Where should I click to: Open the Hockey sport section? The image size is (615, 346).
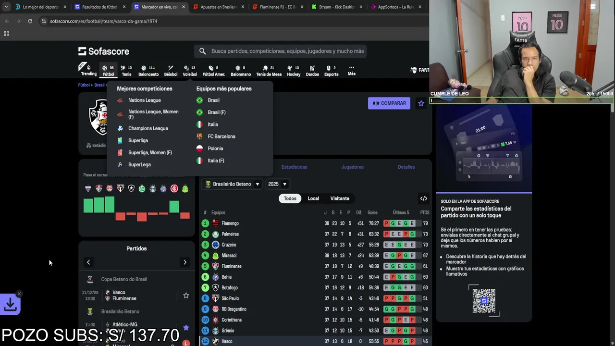tap(294, 70)
